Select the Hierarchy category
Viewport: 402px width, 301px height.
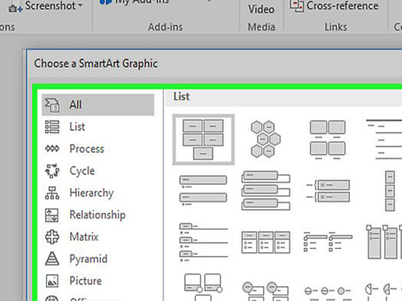(98, 193)
